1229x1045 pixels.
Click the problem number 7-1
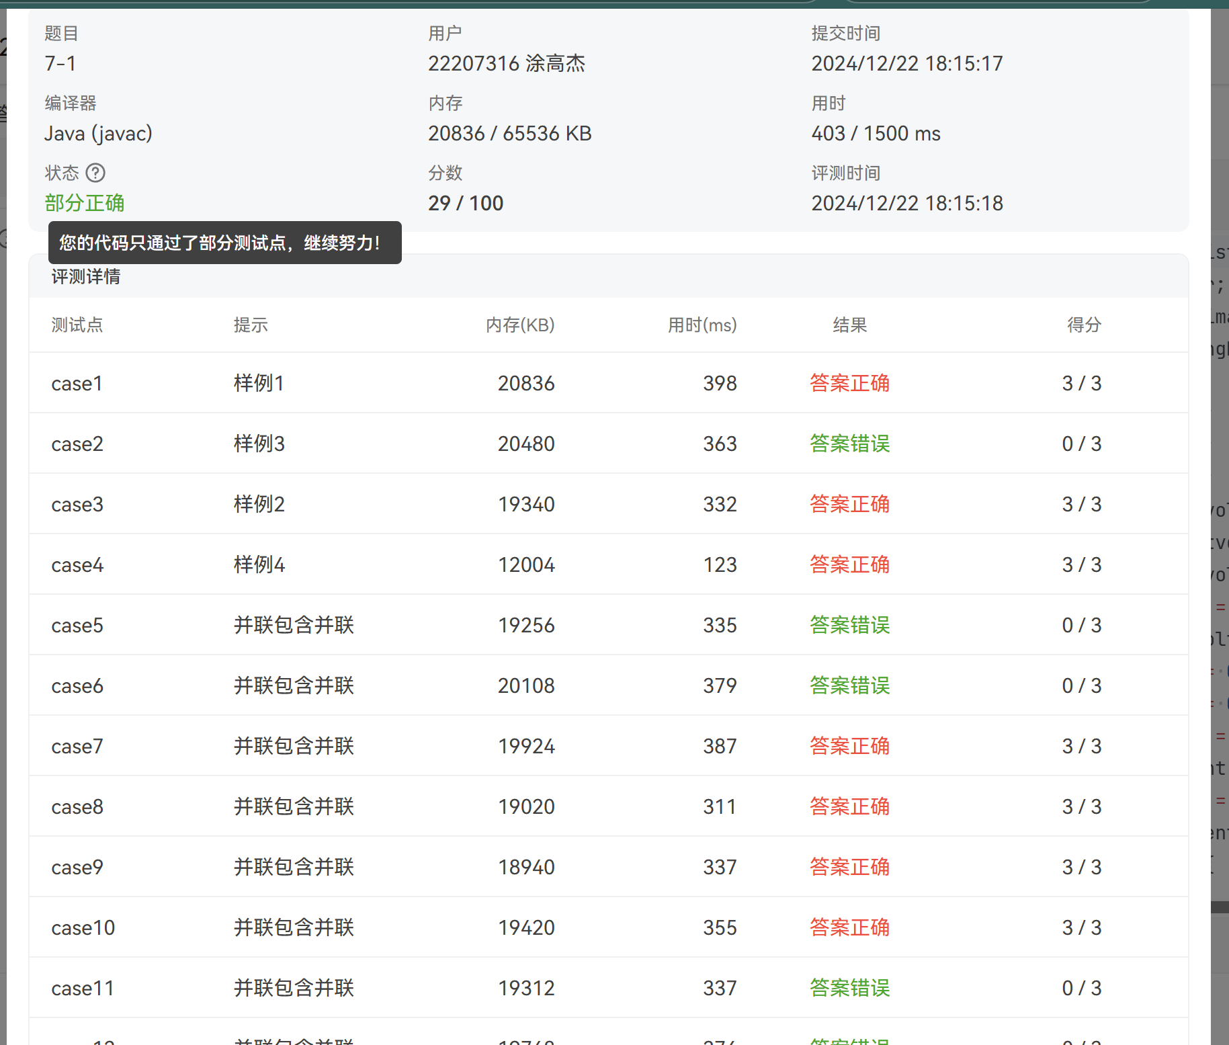[x=60, y=63]
